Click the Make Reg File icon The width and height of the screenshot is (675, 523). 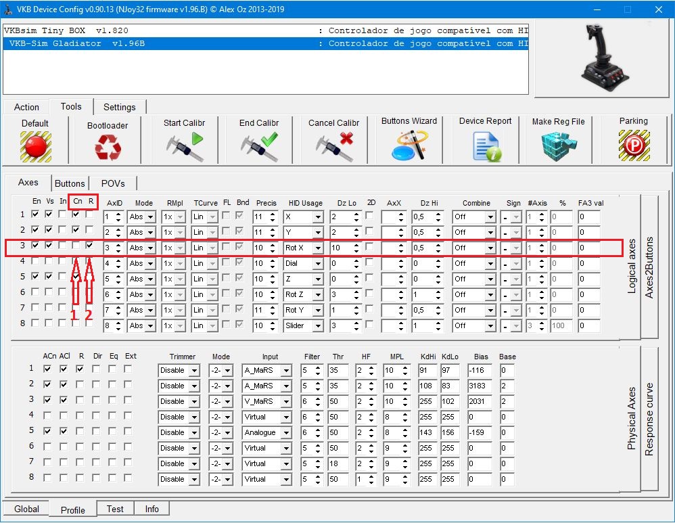click(559, 146)
